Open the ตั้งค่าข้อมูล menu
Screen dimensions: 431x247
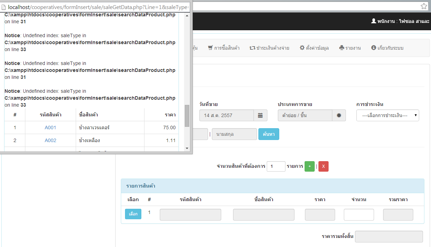(314, 48)
